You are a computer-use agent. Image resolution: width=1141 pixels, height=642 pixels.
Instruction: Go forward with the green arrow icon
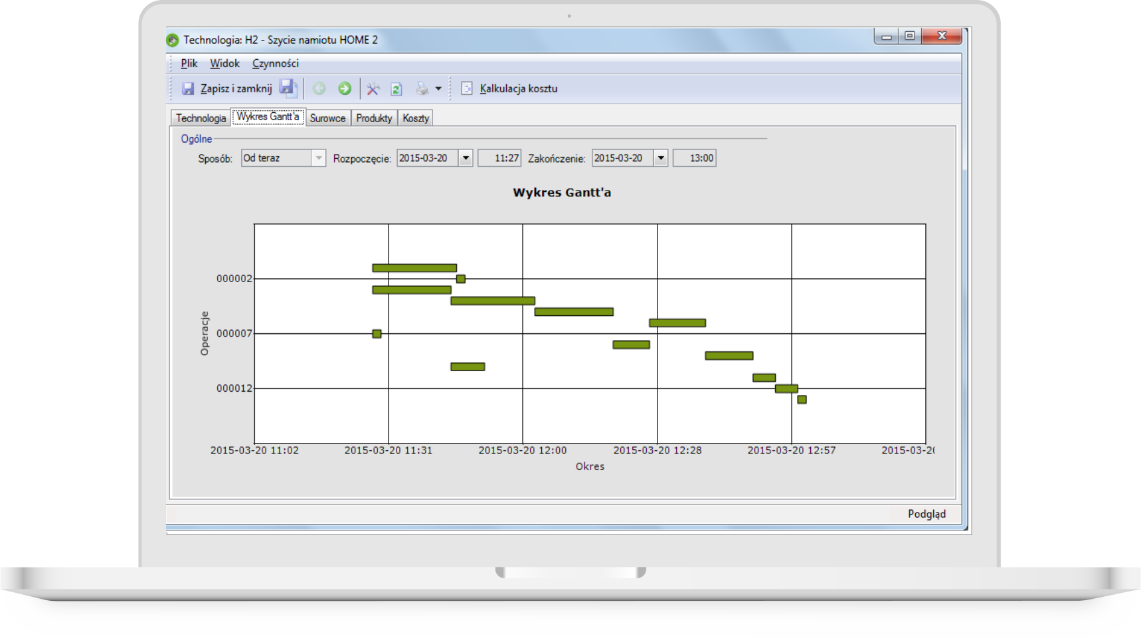(345, 88)
